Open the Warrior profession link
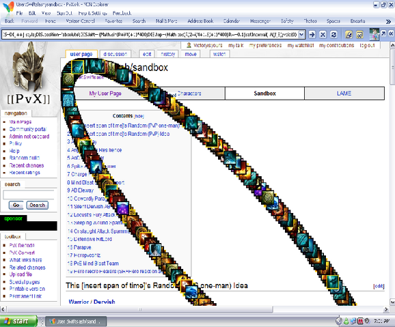 [x=79, y=302]
